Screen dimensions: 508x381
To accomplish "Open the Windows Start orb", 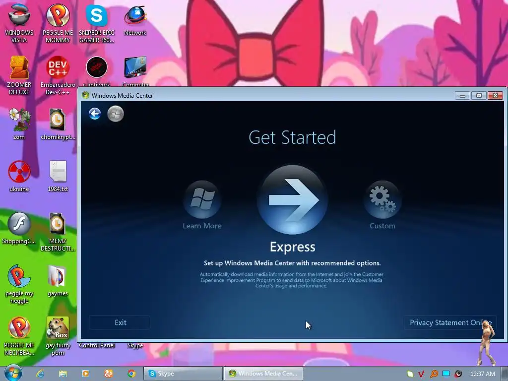I will pos(13,373).
